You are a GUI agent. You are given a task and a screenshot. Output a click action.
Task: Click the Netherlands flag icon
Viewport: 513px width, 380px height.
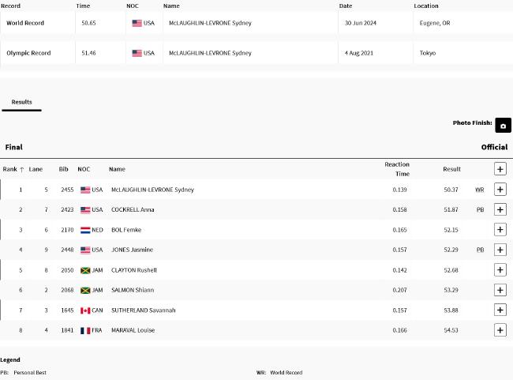click(85, 230)
